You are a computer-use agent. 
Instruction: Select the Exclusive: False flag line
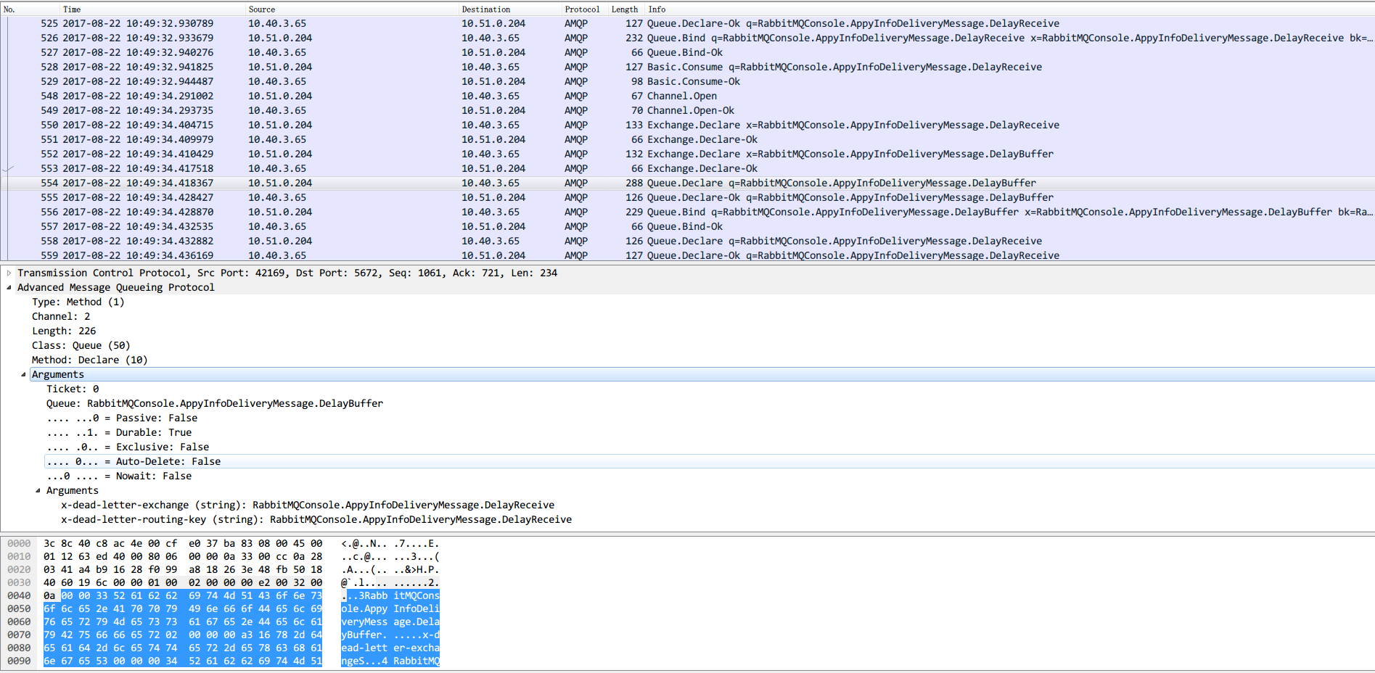pyautogui.click(x=128, y=447)
